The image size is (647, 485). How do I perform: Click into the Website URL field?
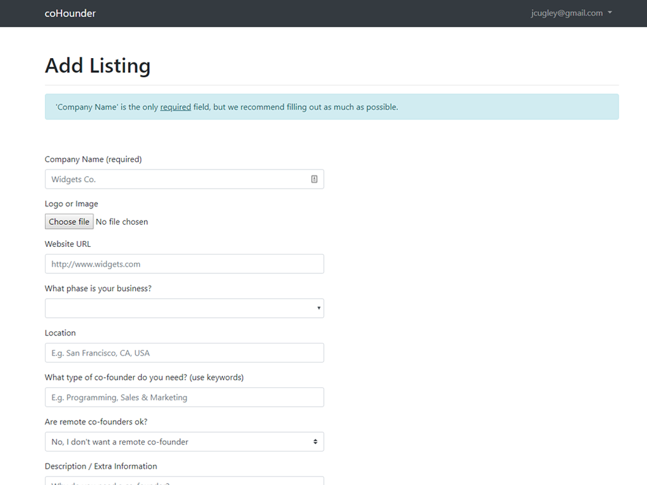[184, 264]
